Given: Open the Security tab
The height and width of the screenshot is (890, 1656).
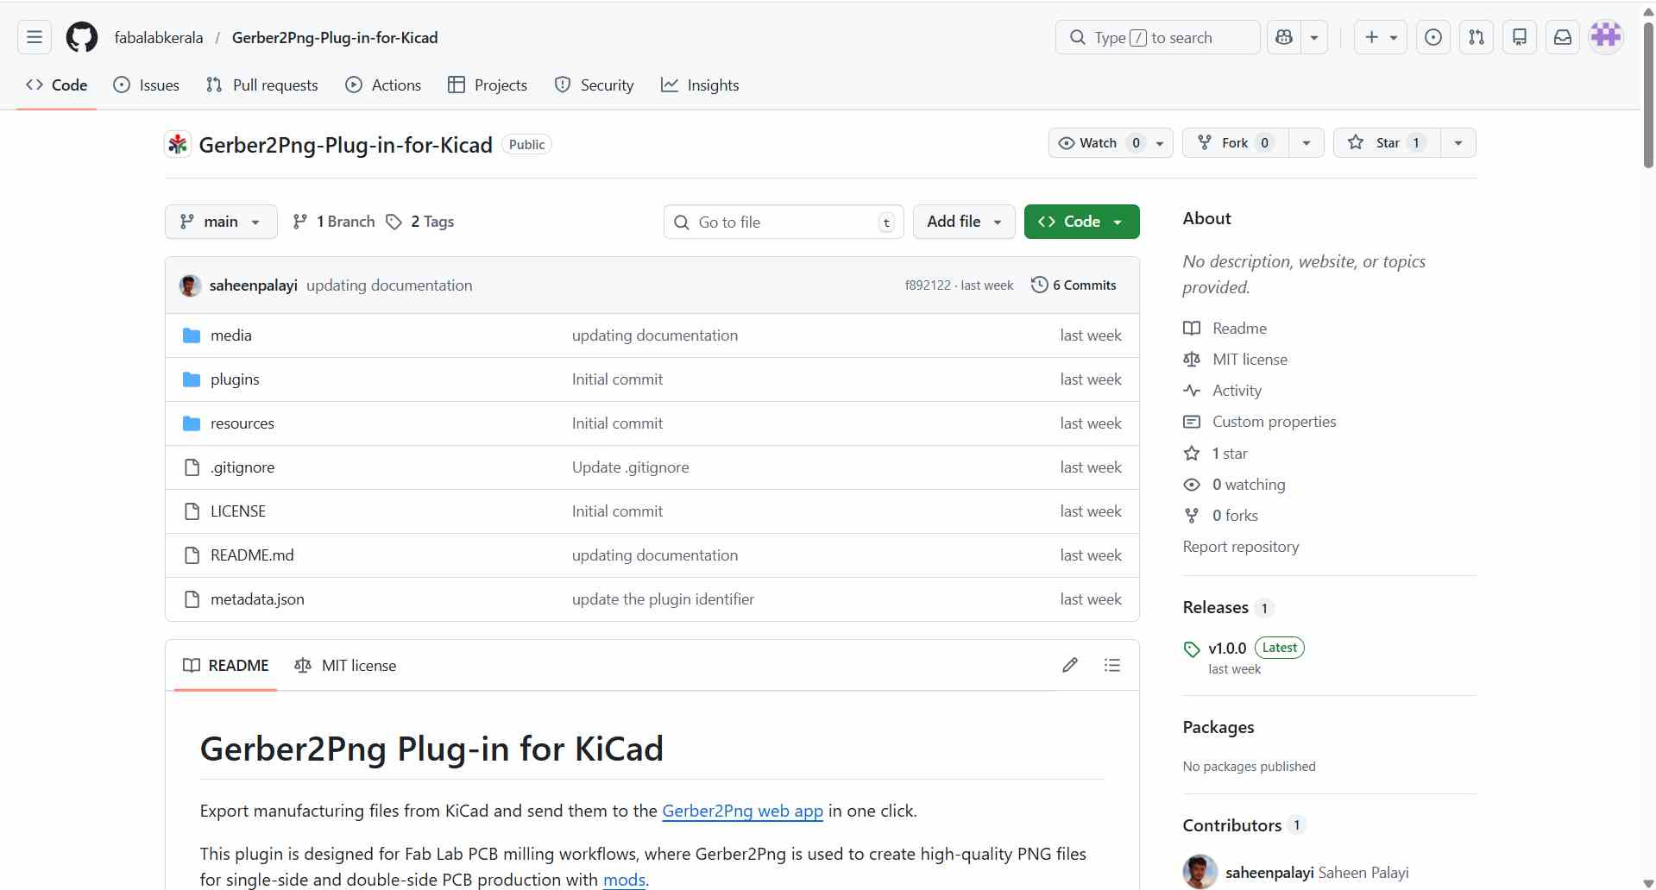Looking at the screenshot, I should point(594,85).
